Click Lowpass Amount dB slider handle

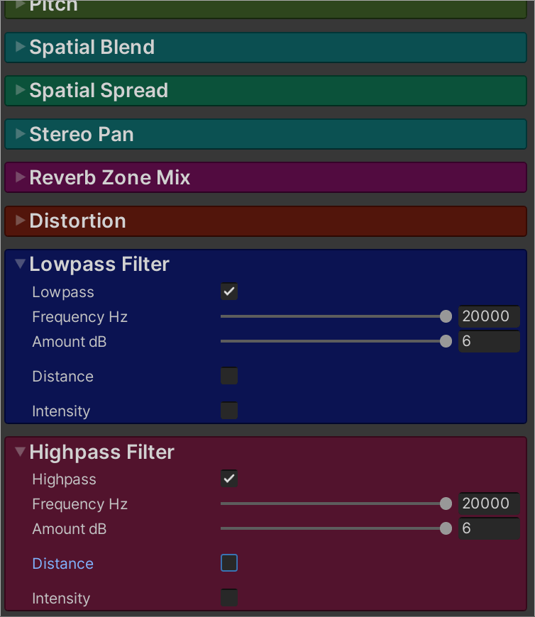pos(446,341)
